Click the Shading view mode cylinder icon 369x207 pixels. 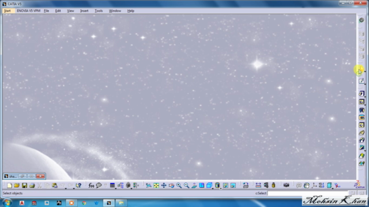[217, 185]
